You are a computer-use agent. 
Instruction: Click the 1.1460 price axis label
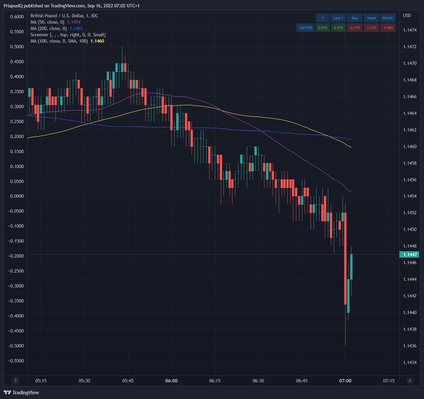pyautogui.click(x=410, y=146)
